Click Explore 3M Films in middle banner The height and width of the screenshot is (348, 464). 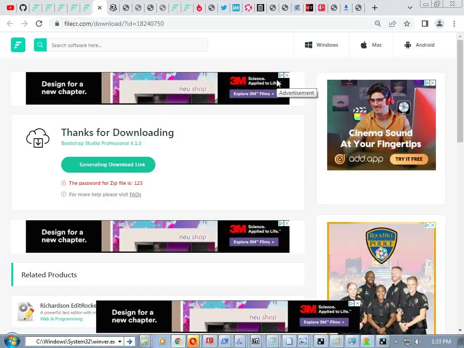tap(254, 242)
